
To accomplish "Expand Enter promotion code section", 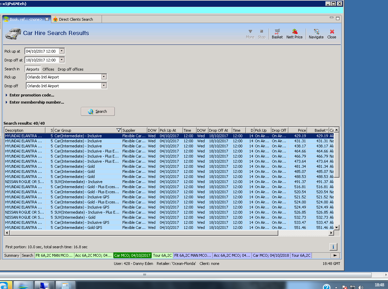I will pyautogui.click(x=32, y=95).
